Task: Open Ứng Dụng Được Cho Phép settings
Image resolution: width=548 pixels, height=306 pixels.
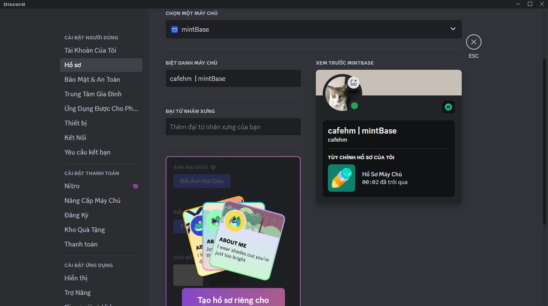Action: point(101,109)
